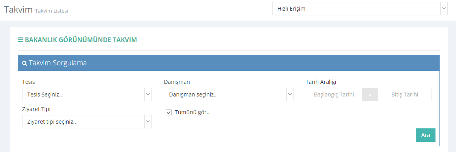Click the Takvim page title

tap(18, 9)
